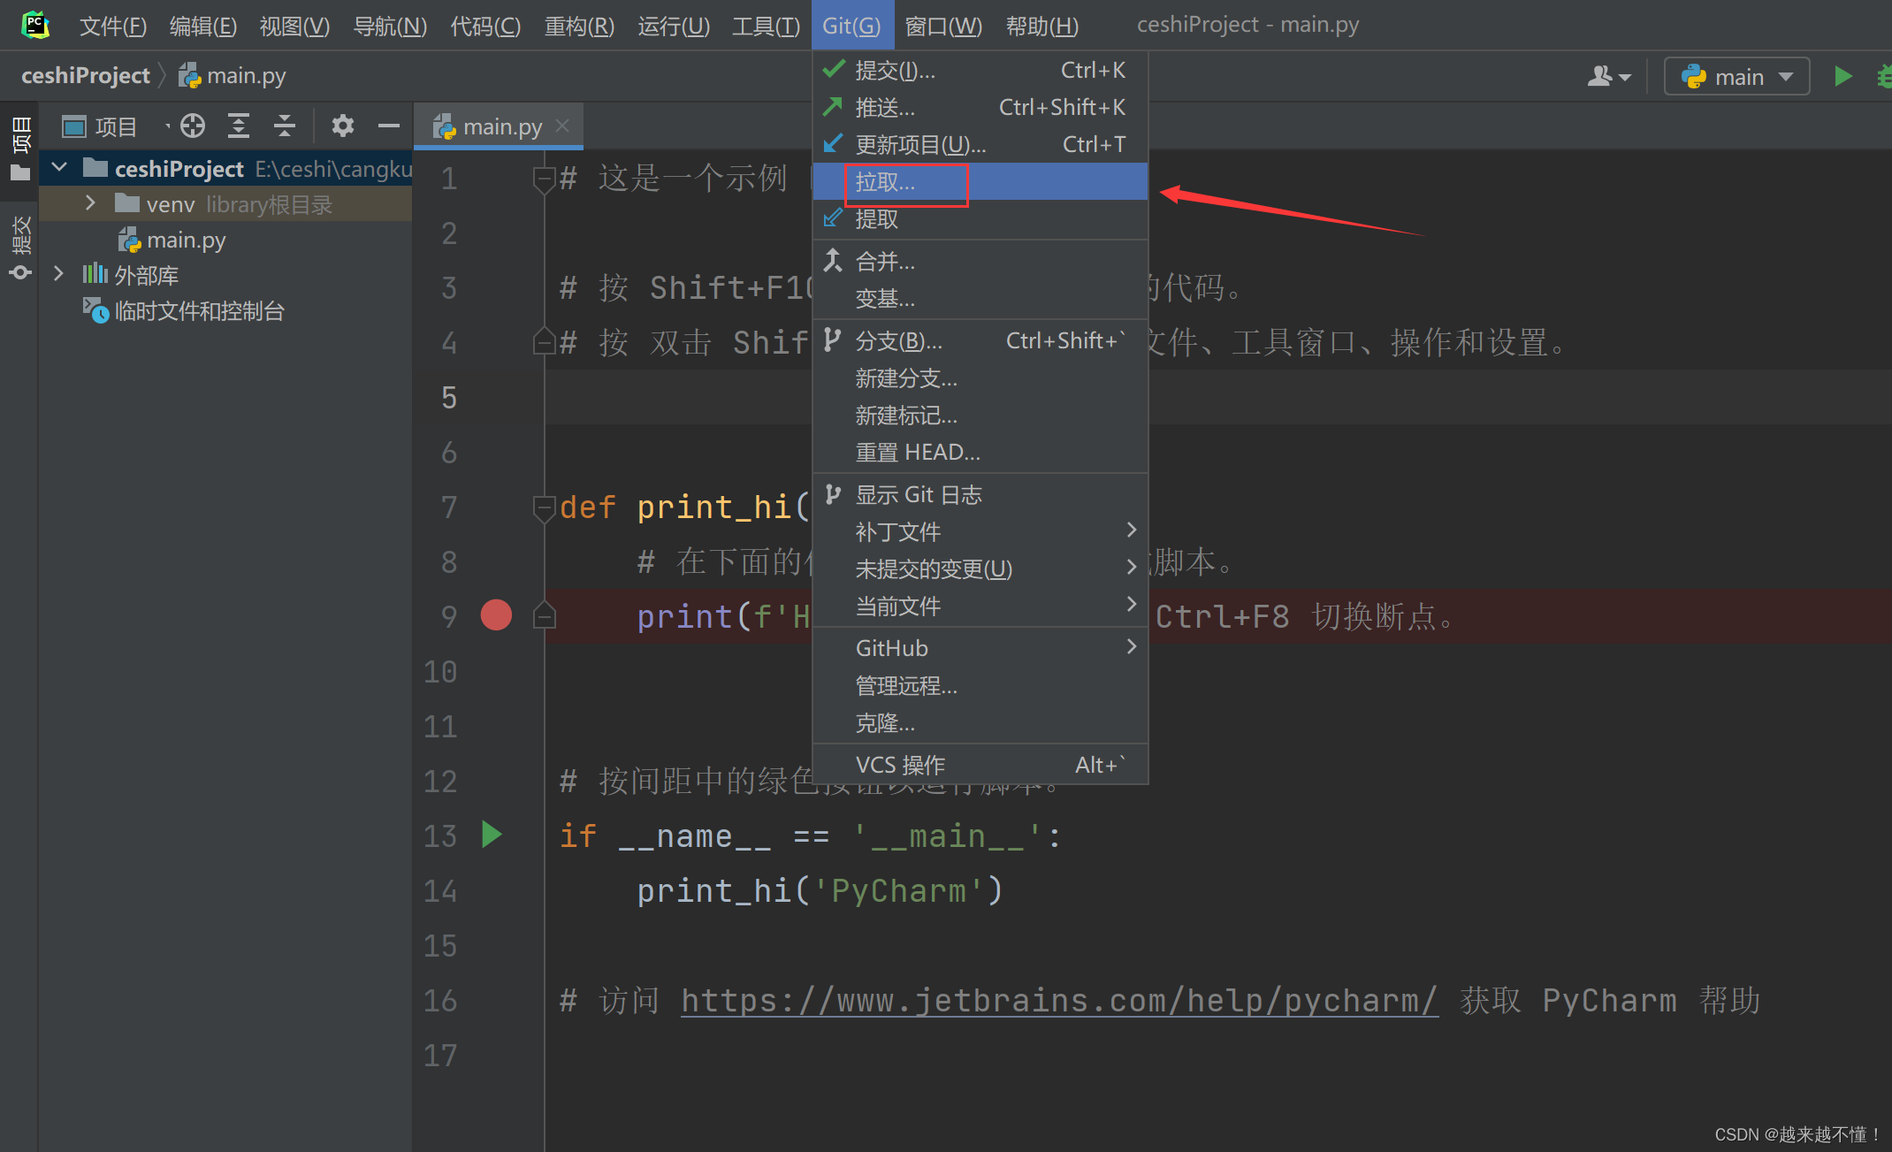Expand the 当前文件 submenu
The width and height of the screenshot is (1892, 1152).
tap(980, 606)
